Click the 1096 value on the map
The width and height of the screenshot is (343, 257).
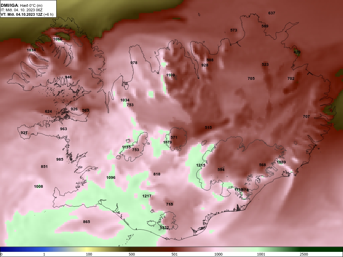pyautogui.click(x=111, y=178)
